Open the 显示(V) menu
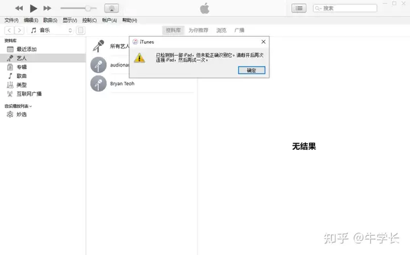The height and width of the screenshot is (255, 410). pos(69,20)
